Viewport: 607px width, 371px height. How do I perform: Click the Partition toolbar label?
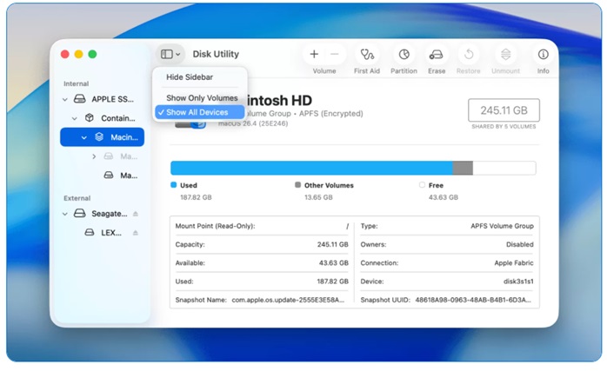point(404,71)
